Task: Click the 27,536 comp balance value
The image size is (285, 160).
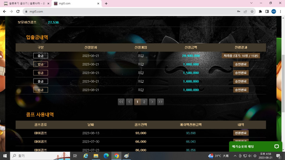Action: pos(53,22)
